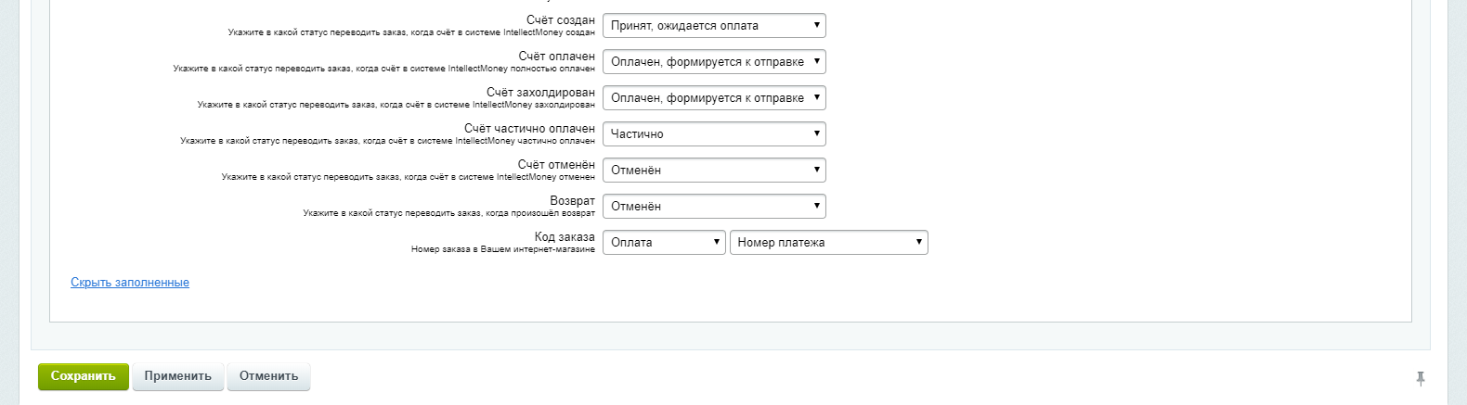Screen dimensions: 1467x405
Task: Click the hint text under 'Возврат' label
Action: 448,213
